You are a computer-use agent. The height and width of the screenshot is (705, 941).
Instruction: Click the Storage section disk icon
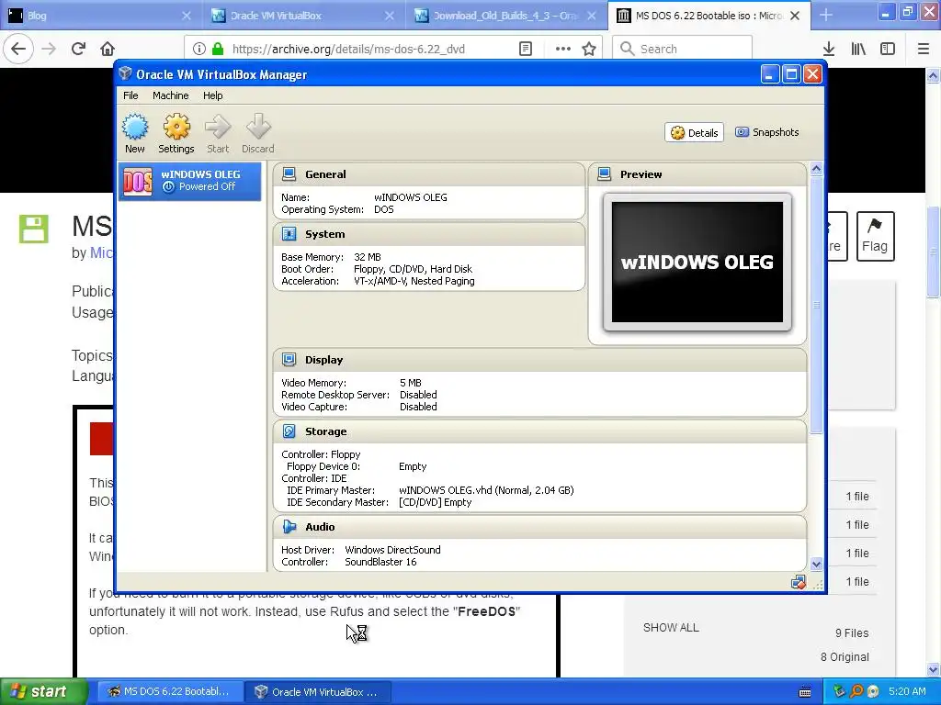pyautogui.click(x=289, y=431)
